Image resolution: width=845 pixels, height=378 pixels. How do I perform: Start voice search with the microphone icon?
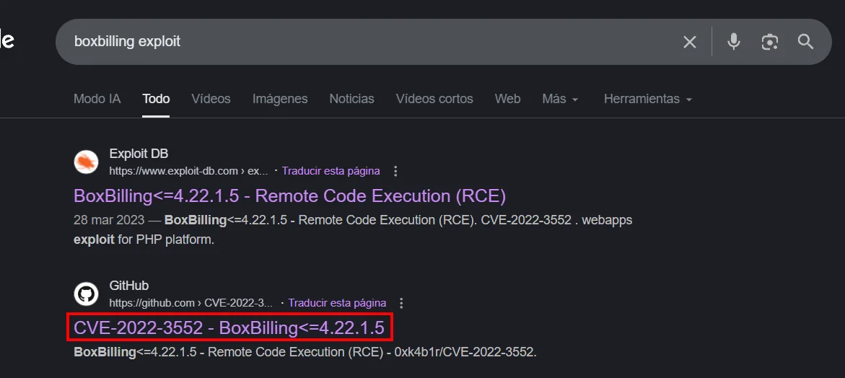[x=733, y=41]
